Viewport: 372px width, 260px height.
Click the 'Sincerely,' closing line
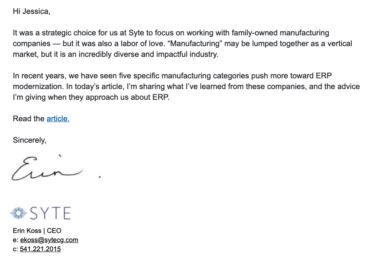pos(30,140)
